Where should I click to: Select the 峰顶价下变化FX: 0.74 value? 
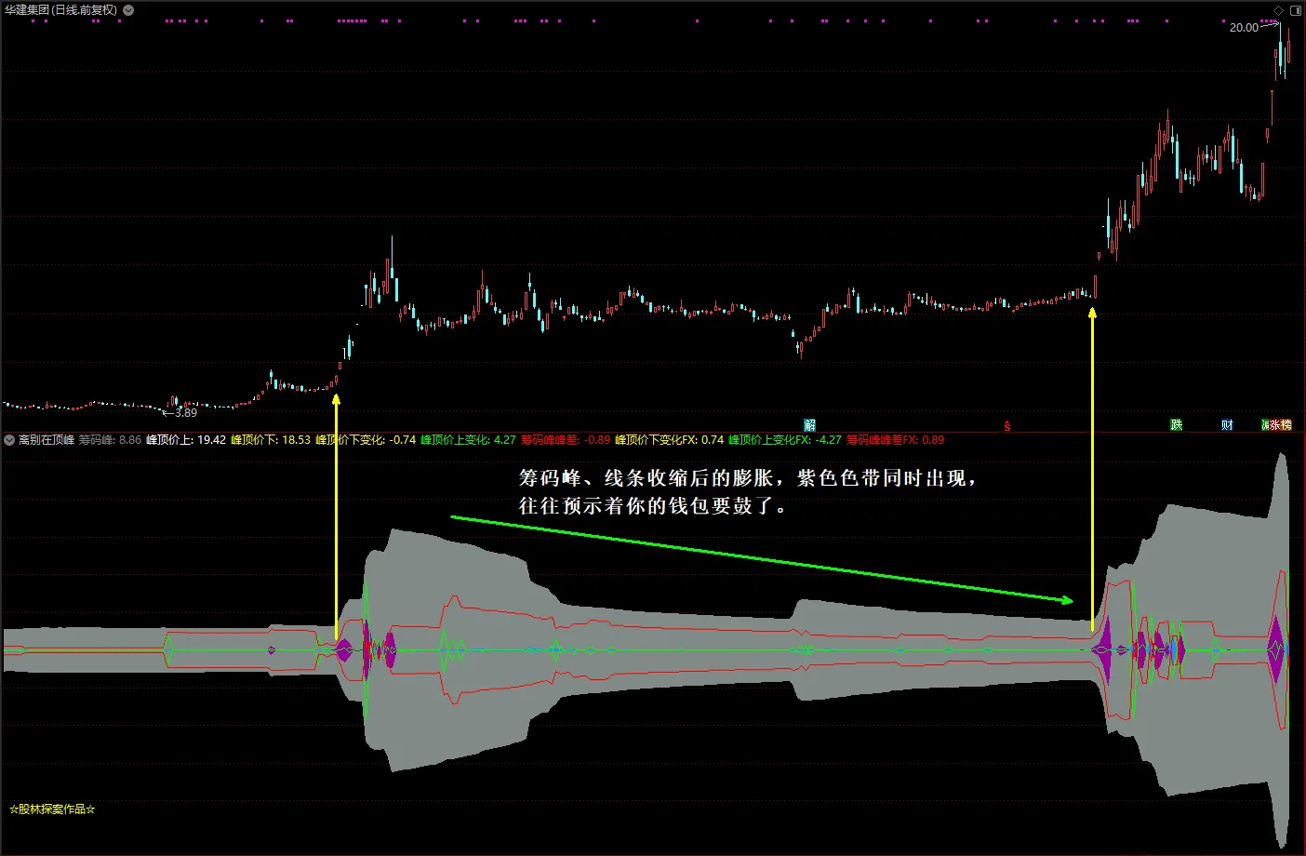pos(670,440)
